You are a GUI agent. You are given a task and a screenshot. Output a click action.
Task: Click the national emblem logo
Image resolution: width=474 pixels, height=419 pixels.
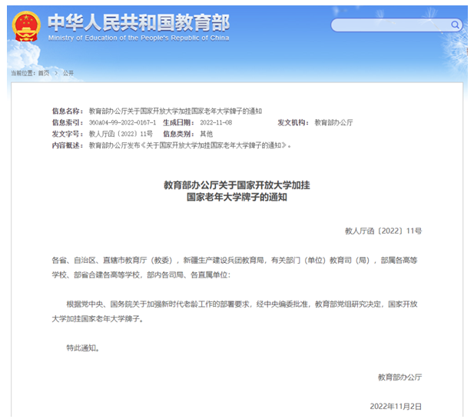pyautogui.click(x=26, y=26)
